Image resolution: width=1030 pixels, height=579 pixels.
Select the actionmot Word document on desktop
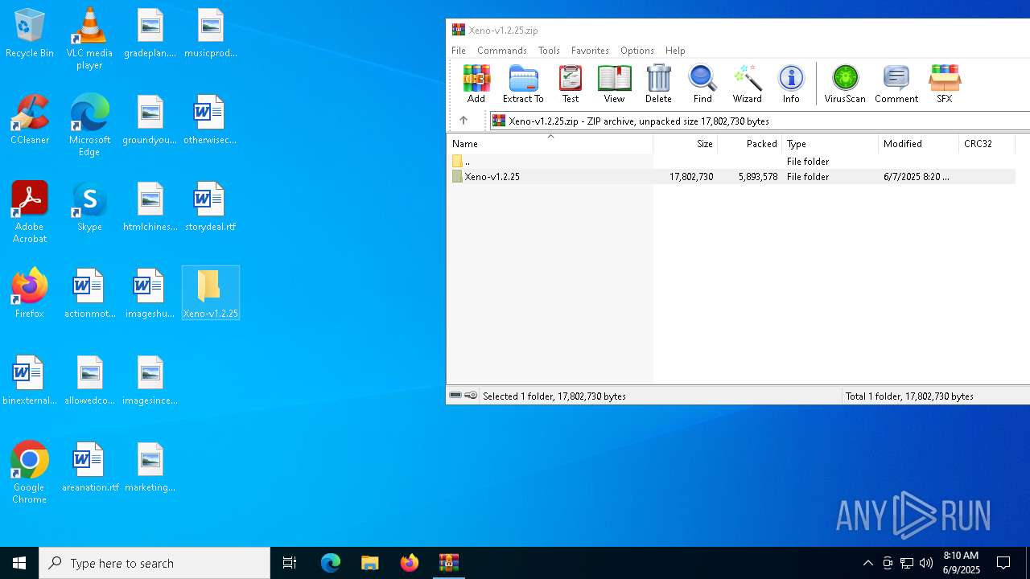90,294
